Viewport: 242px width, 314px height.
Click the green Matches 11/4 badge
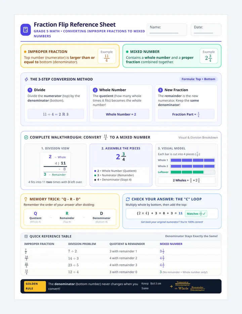click(196, 214)
